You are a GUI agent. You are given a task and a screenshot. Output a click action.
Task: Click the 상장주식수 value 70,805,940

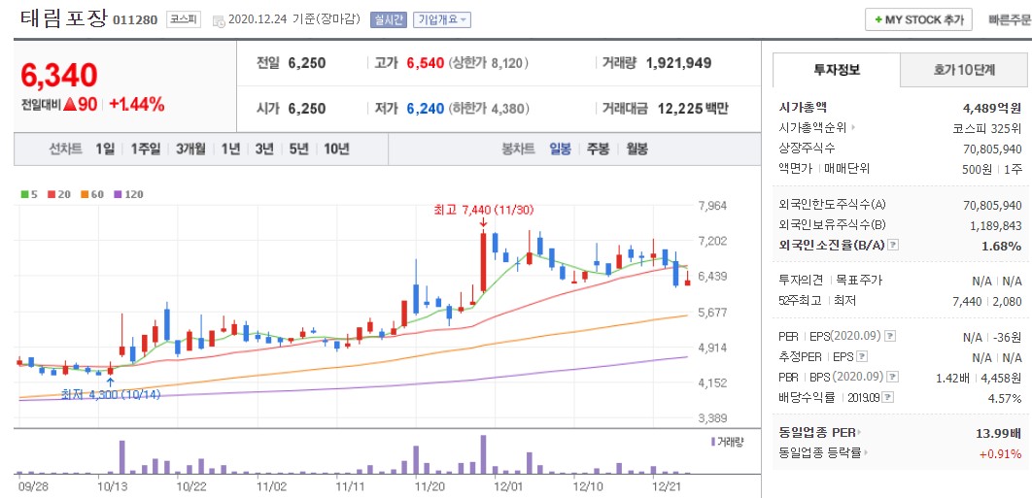click(992, 149)
